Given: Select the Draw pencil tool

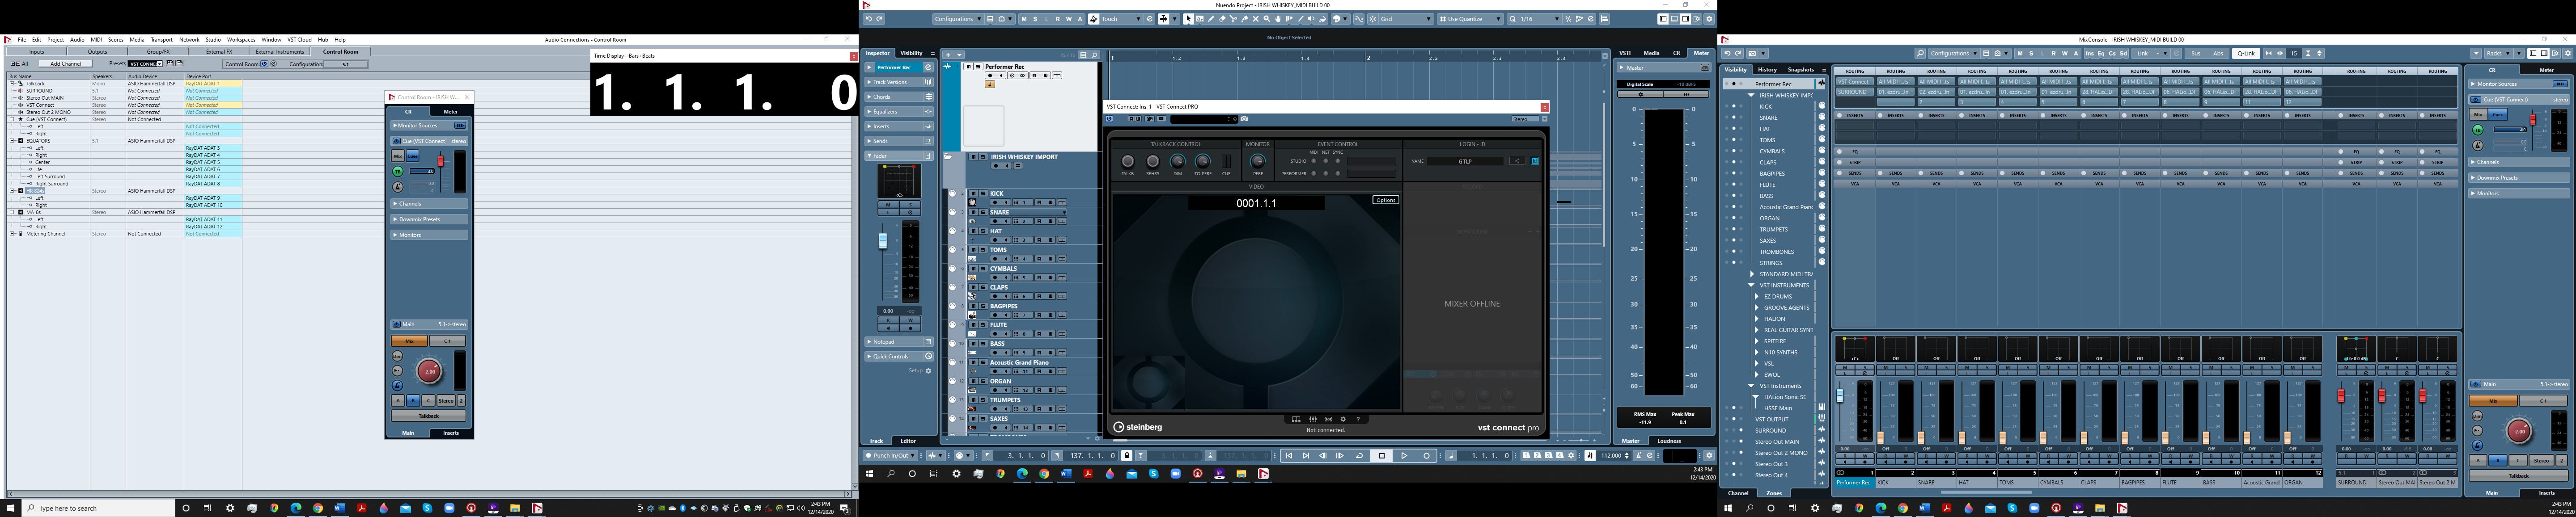Looking at the screenshot, I should 1211,19.
